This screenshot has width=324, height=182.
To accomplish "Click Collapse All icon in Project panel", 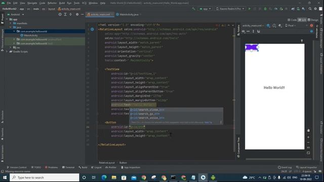I will click(71, 15).
